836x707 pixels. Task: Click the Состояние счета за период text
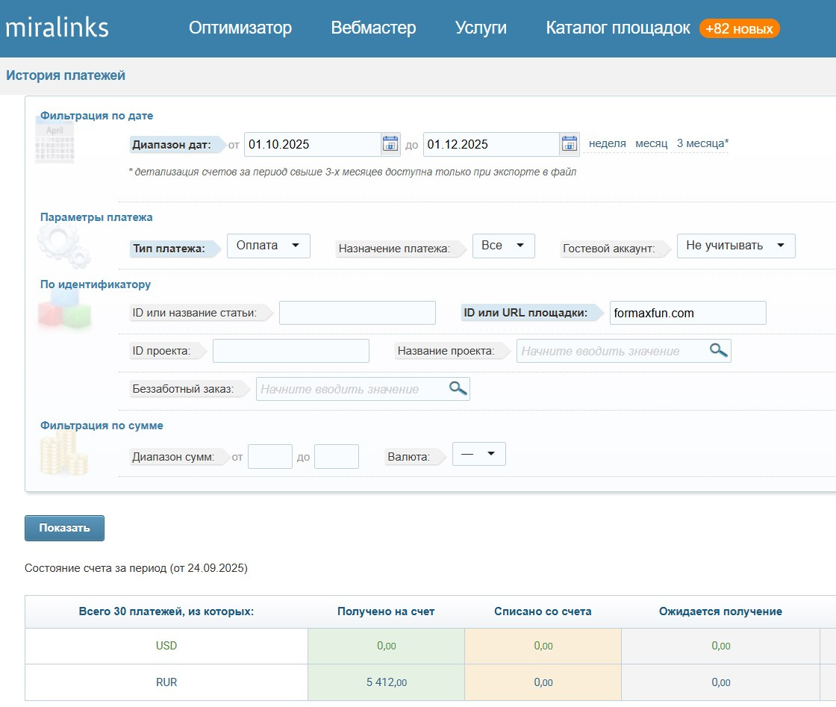(x=136, y=568)
